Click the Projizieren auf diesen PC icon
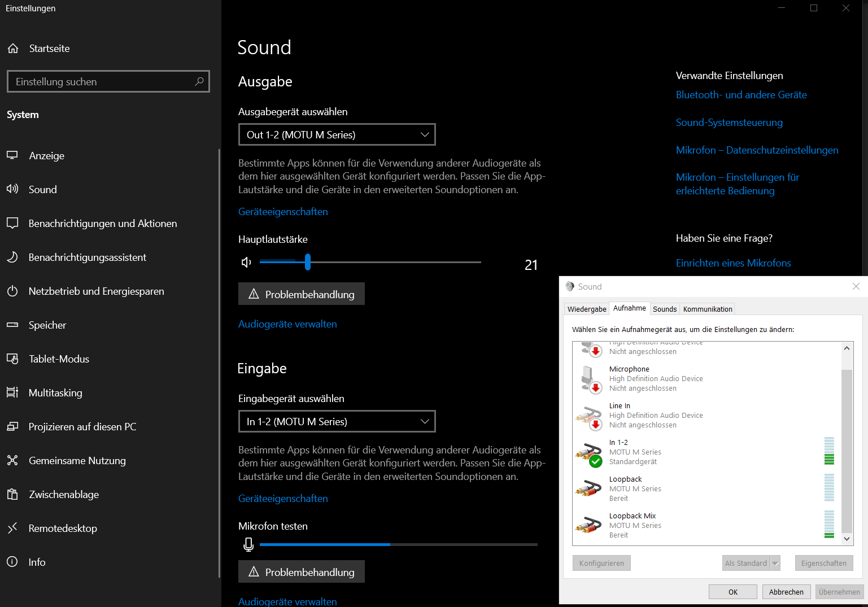 coord(12,426)
